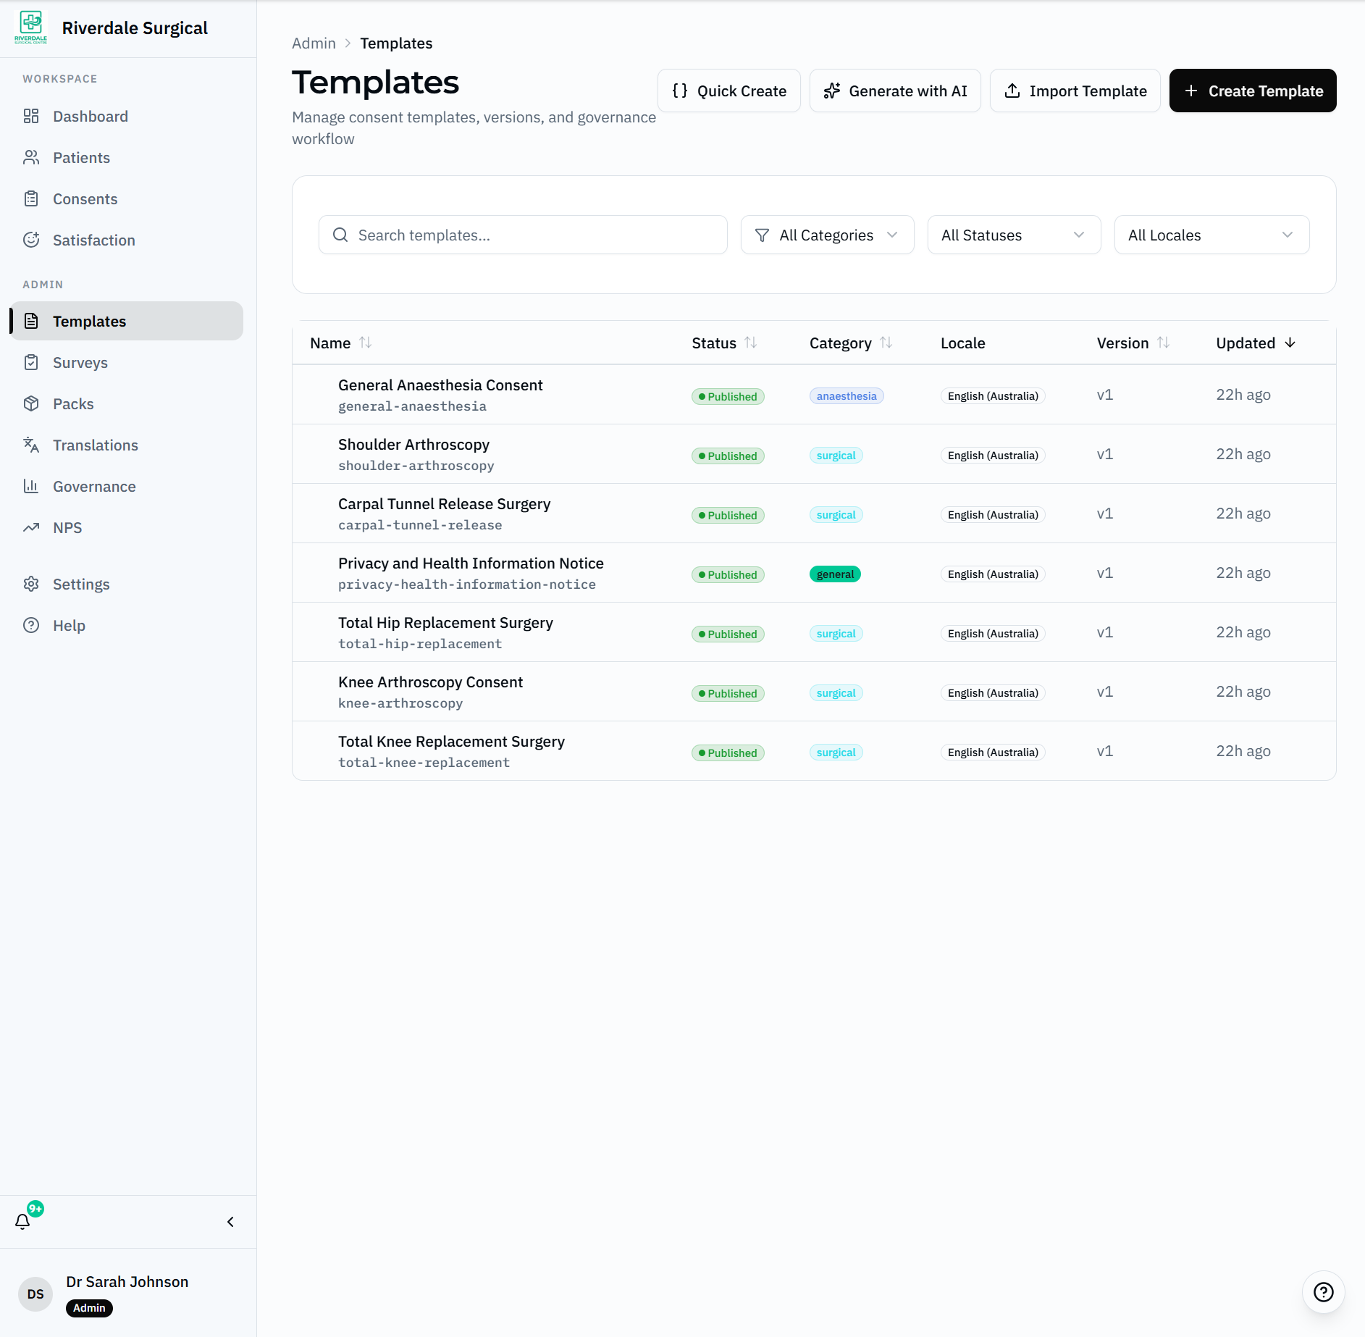Expand the All Statuses filter

point(1013,235)
